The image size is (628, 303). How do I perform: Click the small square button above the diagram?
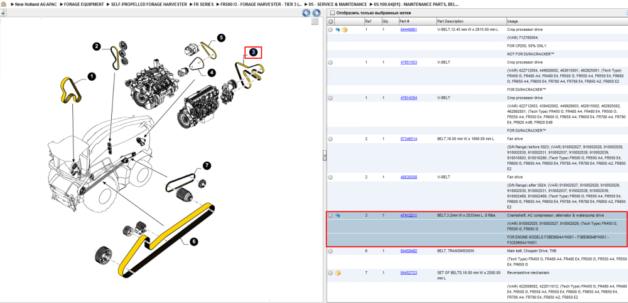pyautogui.click(x=315, y=21)
